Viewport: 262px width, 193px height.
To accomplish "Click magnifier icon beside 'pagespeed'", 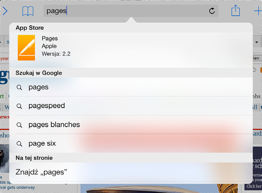I will pos(19,106).
